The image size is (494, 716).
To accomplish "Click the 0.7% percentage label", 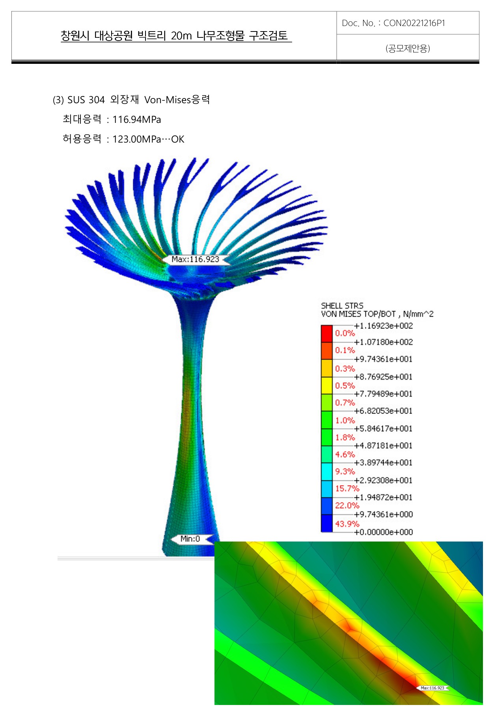I will click(x=345, y=403).
